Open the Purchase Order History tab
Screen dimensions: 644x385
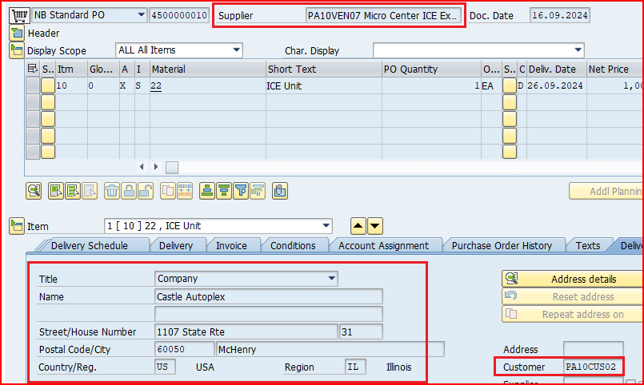coord(502,245)
